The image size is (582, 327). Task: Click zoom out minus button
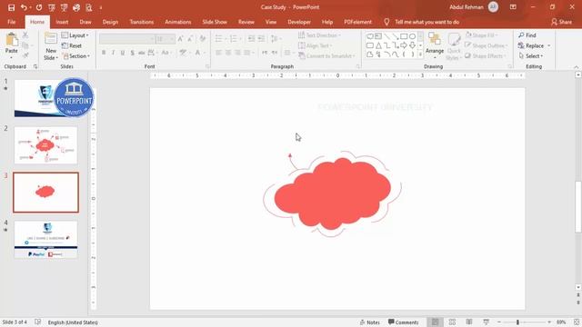coord(499,322)
